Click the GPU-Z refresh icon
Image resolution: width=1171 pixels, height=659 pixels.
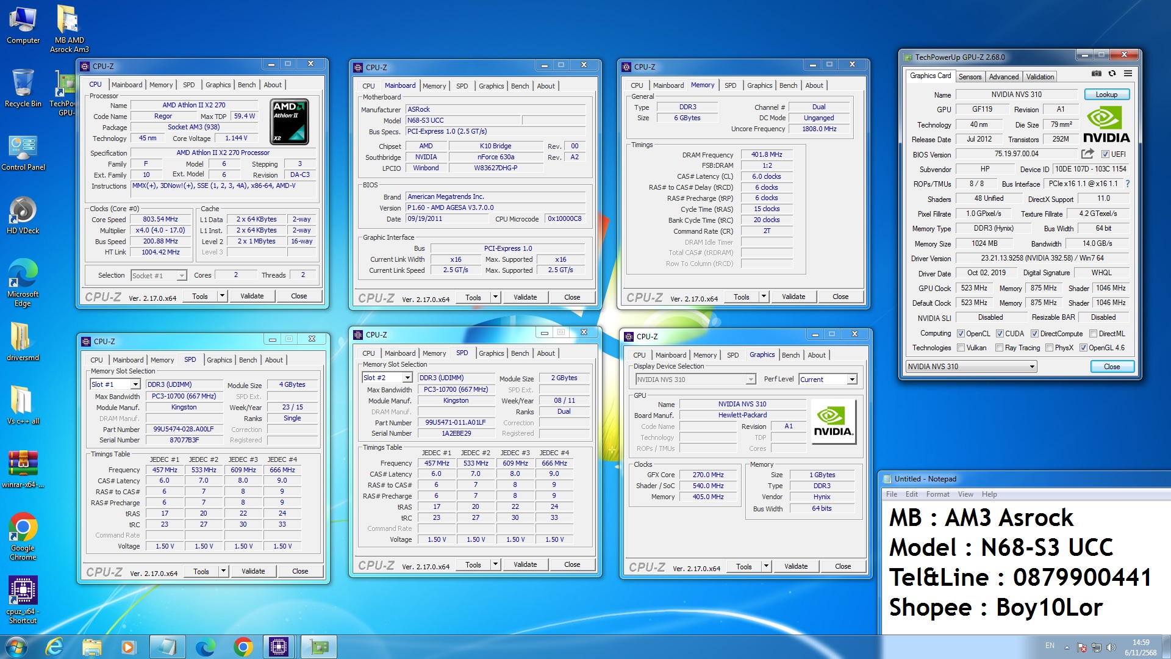click(x=1112, y=73)
